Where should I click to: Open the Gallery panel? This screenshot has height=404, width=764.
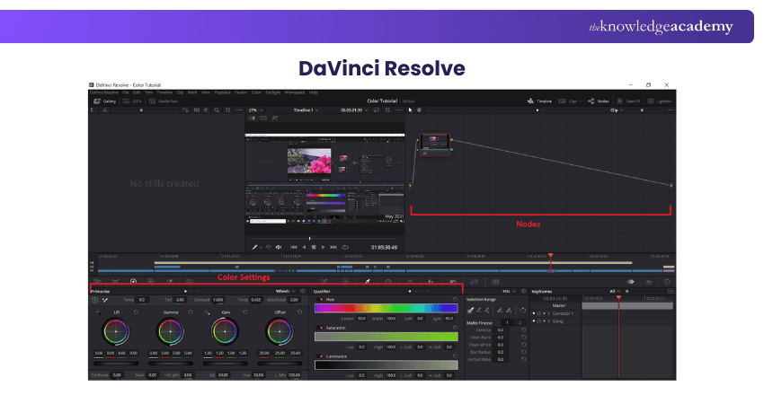(105, 101)
